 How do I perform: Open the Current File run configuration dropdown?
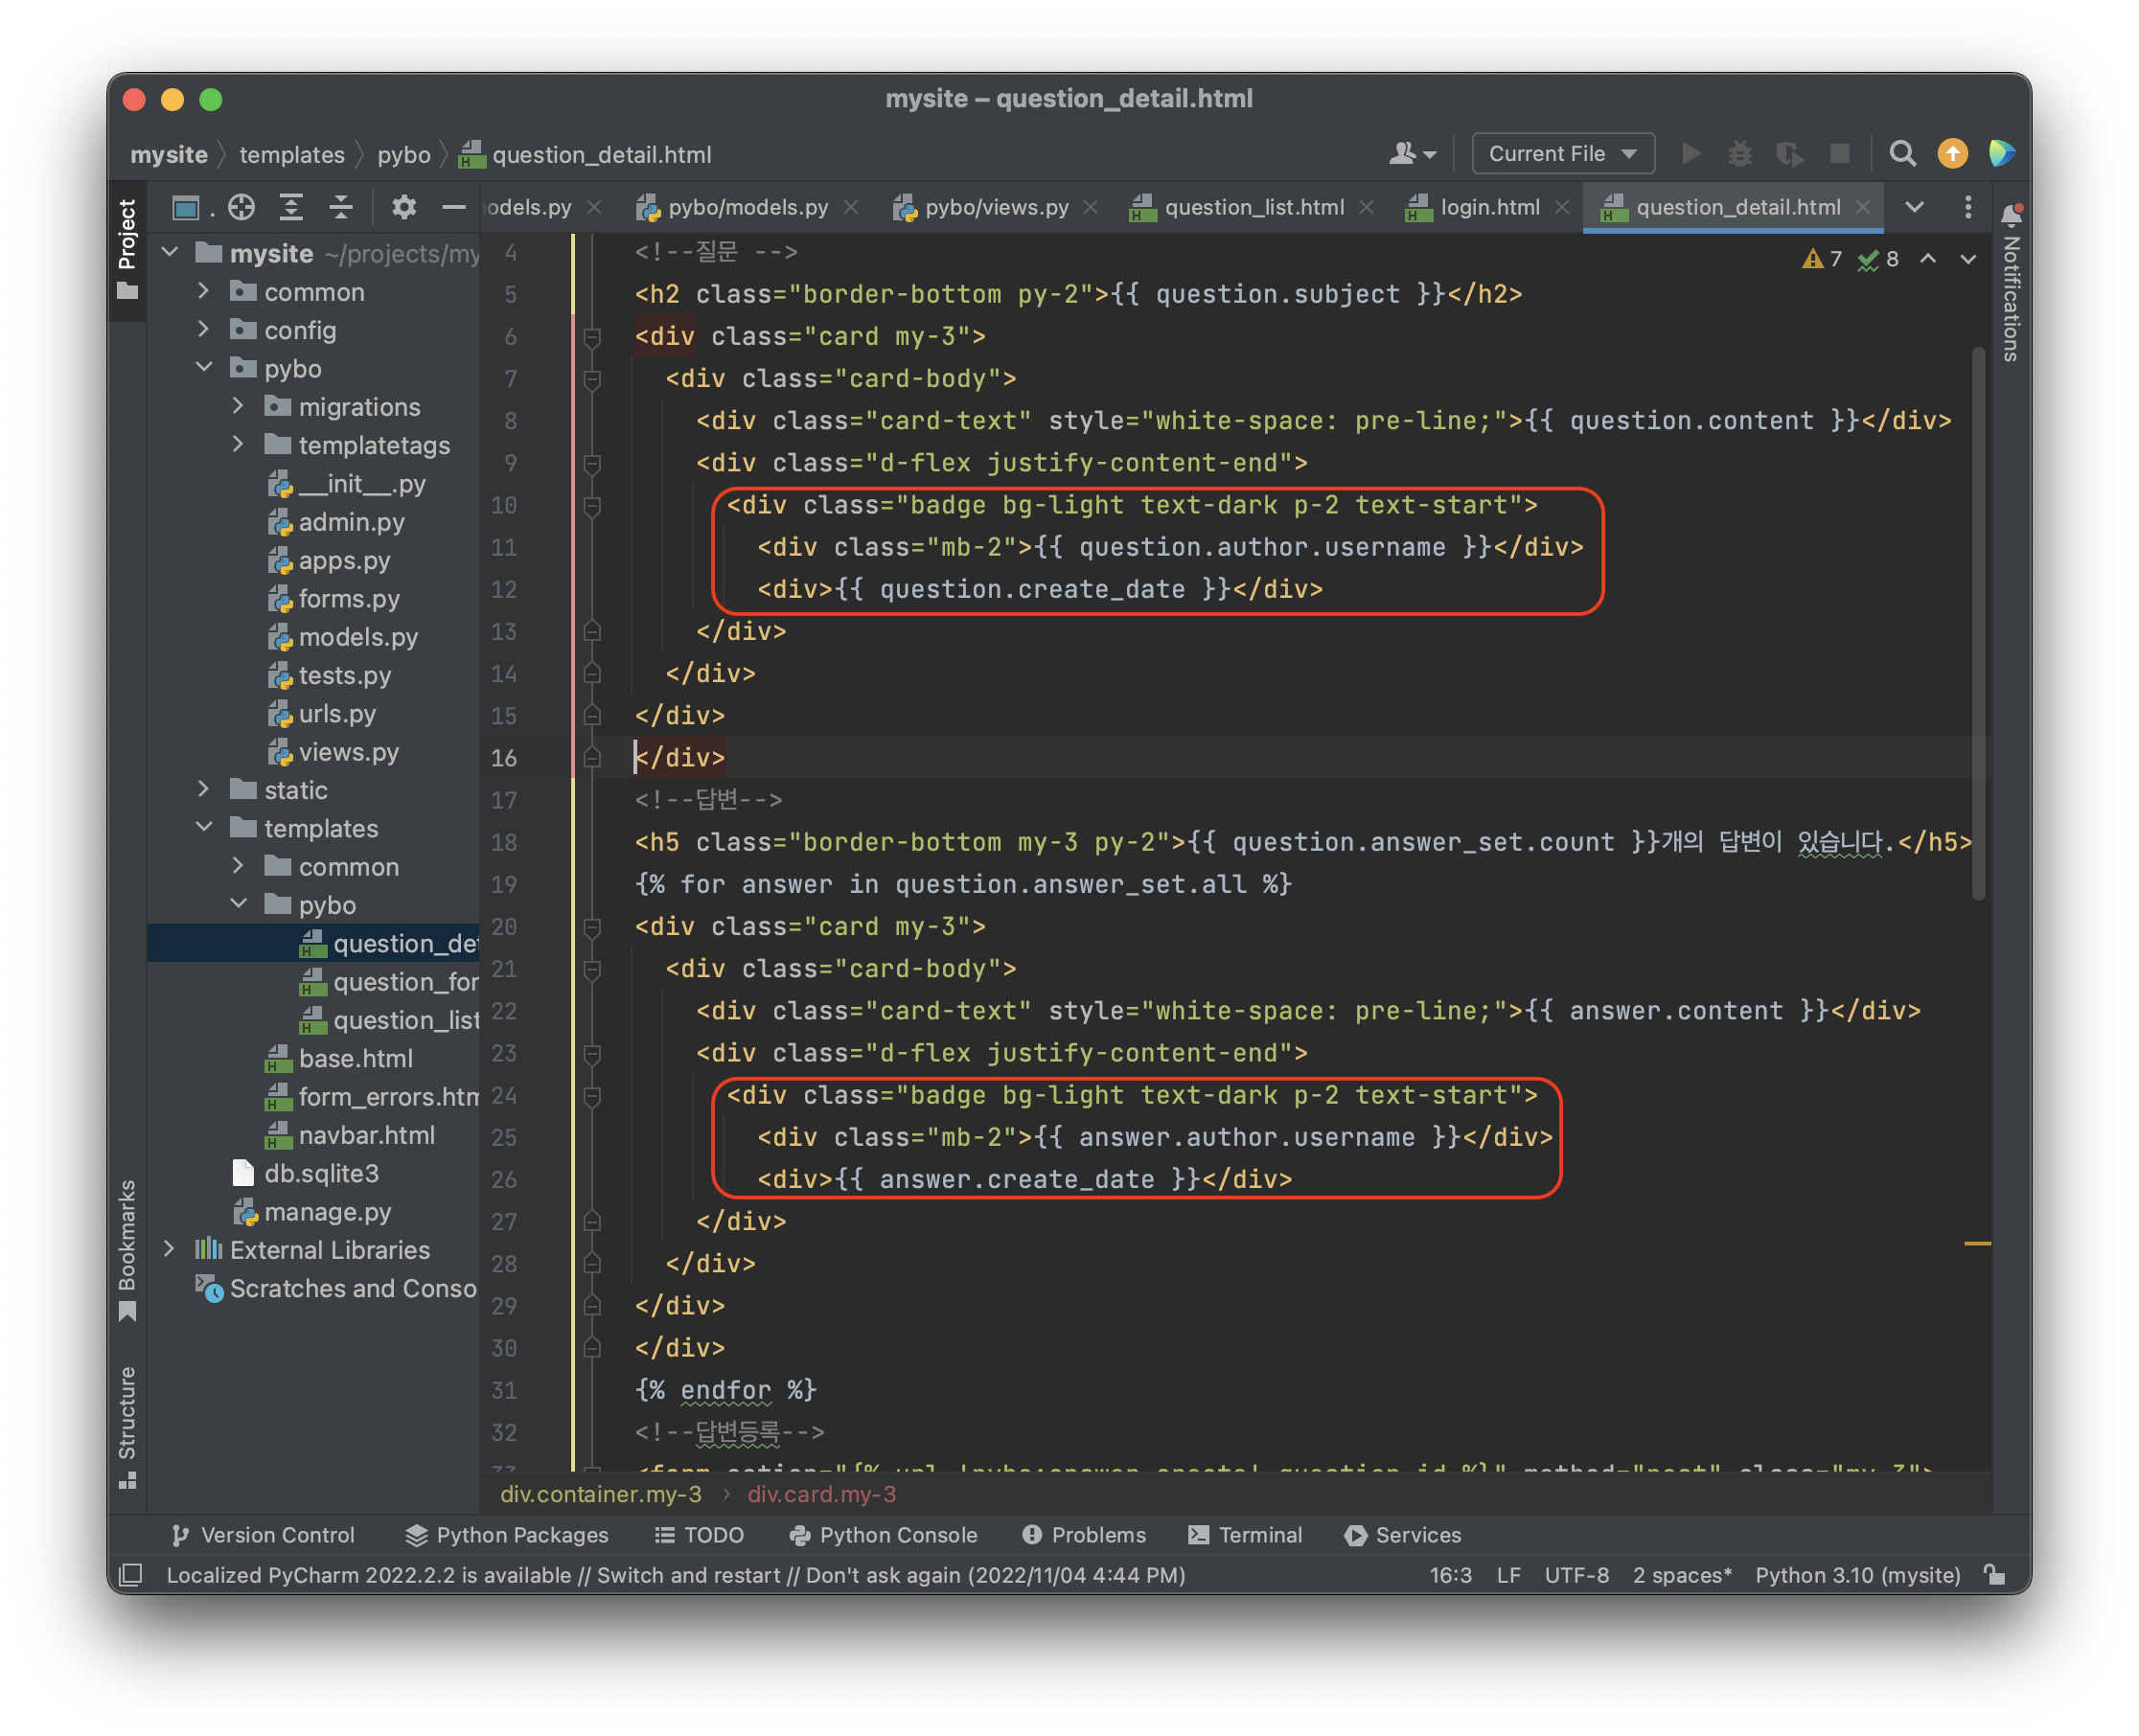[x=1562, y=154]
